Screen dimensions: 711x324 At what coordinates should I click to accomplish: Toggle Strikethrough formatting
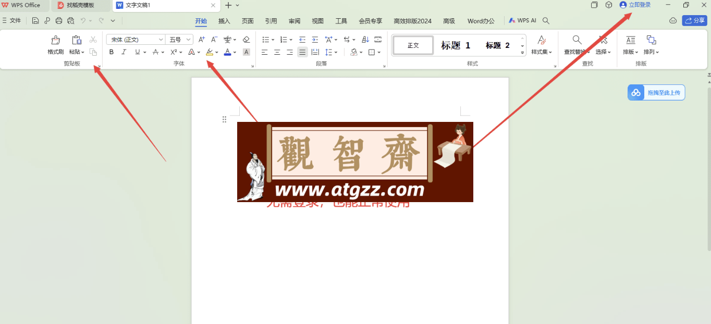155,52
